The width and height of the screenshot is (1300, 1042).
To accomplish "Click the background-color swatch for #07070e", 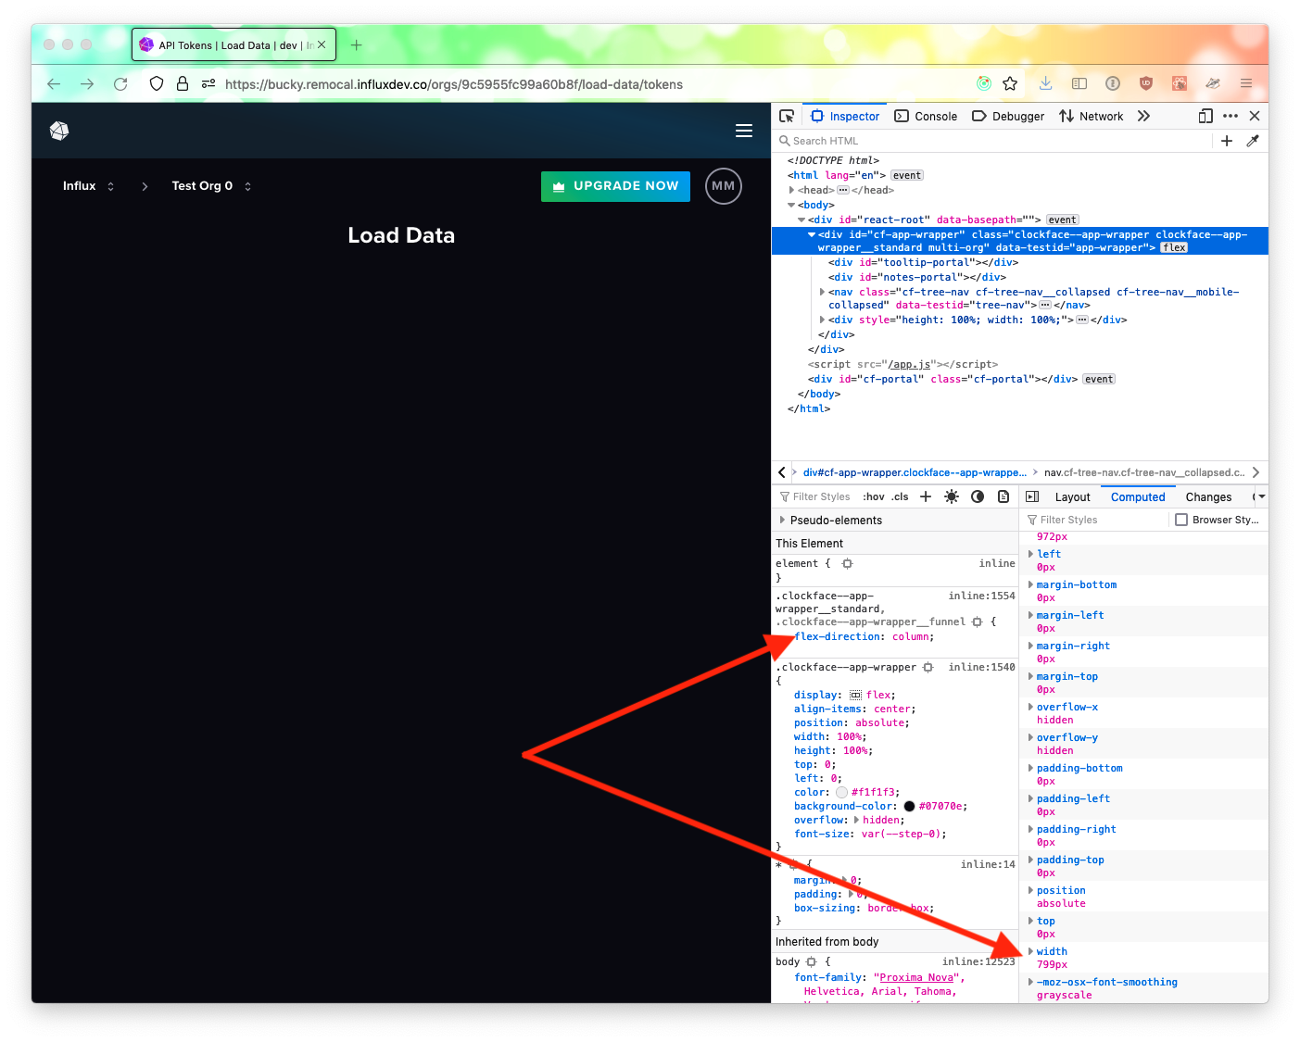I will 909,806.
